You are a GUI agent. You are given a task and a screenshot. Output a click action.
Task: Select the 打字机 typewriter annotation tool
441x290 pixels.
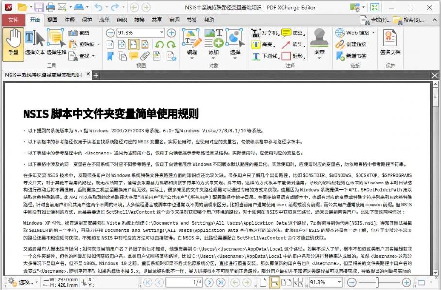[x=263, y=33]
